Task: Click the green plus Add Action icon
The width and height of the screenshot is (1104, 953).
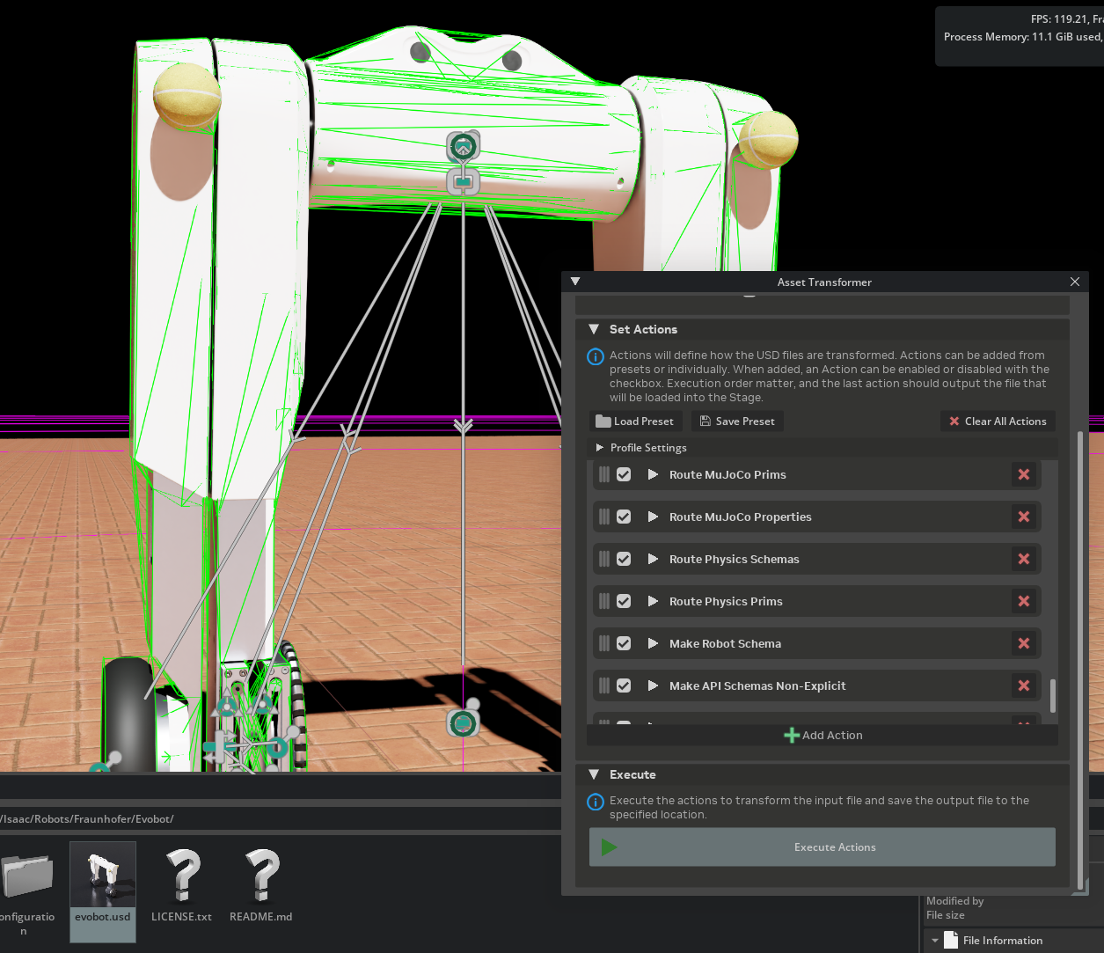Action: tap(792, 736)
